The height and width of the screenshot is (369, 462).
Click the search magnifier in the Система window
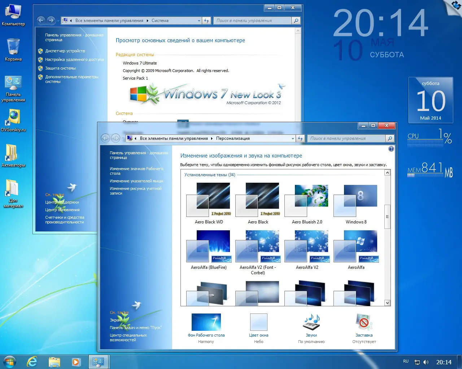click(296, 21)
